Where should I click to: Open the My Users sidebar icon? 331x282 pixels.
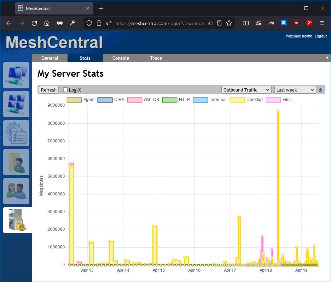tap(16, 191)
